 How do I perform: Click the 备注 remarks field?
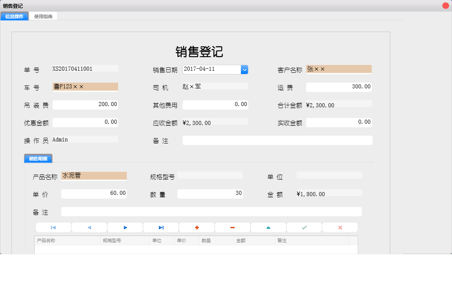(277, 140)
